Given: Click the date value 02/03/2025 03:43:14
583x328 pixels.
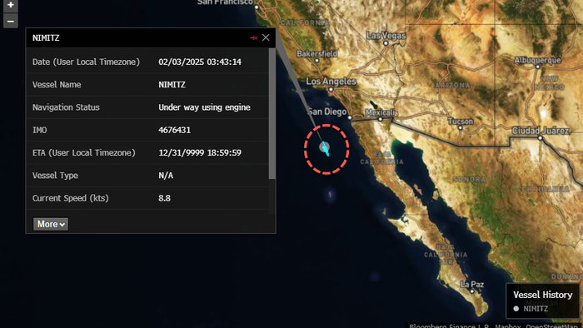Looking at the screenshot, I should pos(200,62).
